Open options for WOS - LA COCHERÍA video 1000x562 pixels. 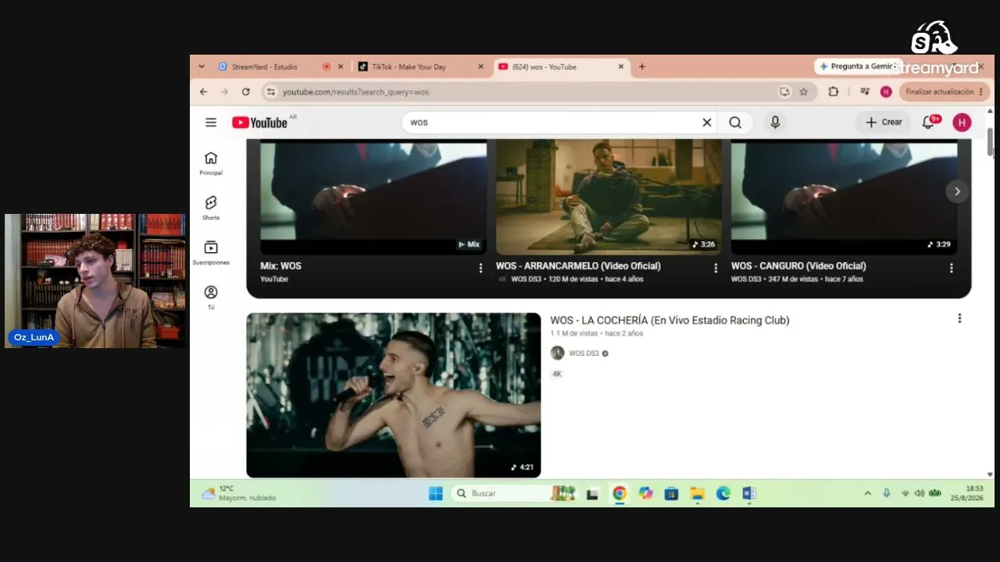(959, 318)
